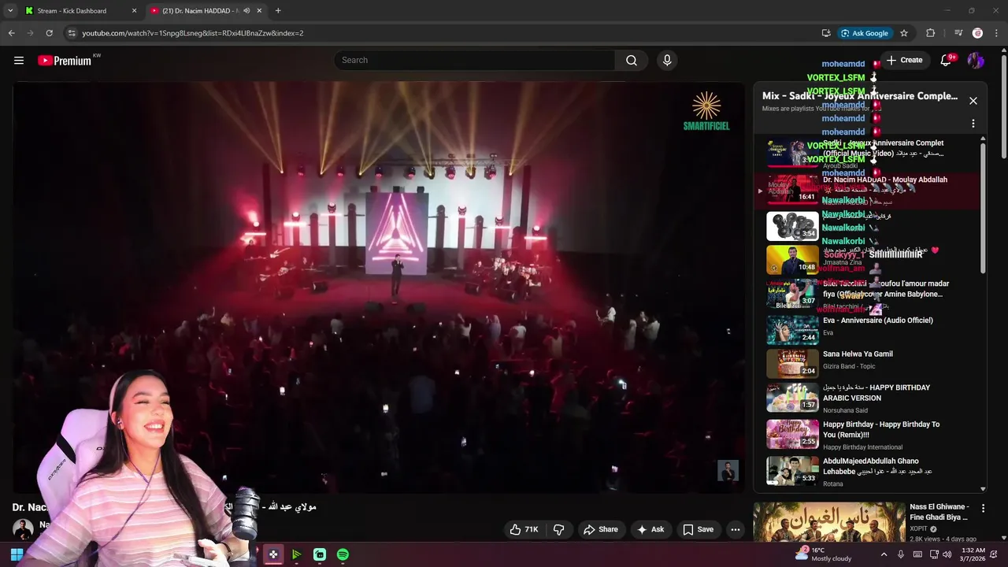Close the Stream - Kick Dashboard tab

(134, 11)
